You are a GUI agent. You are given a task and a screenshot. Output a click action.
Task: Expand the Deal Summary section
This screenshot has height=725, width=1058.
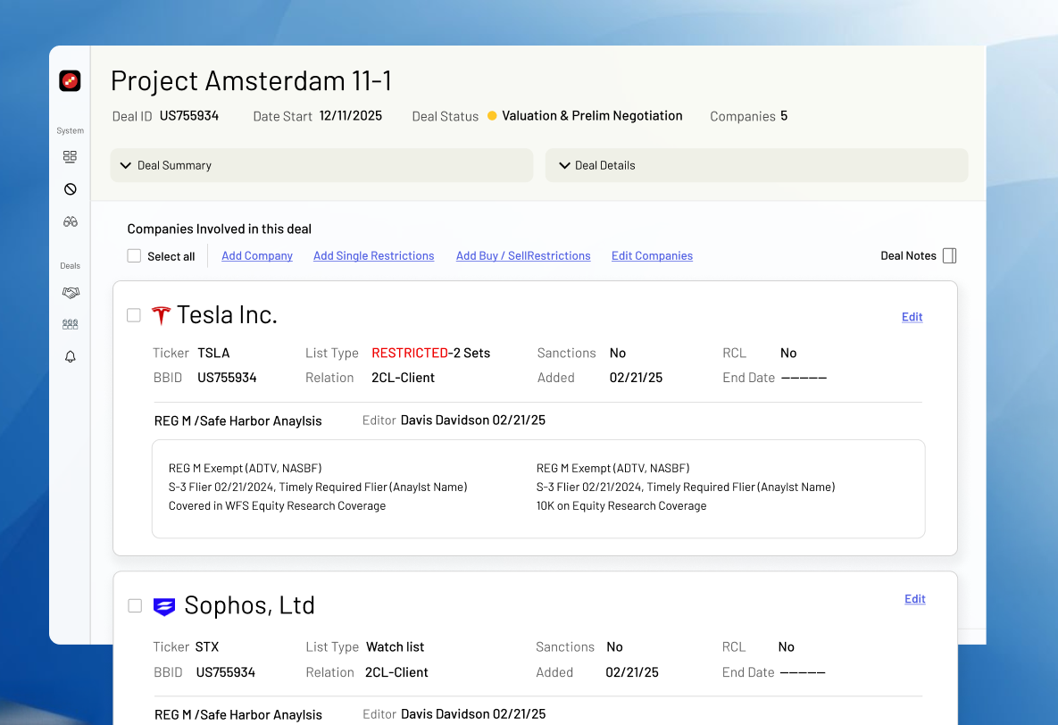pos(321,165)
